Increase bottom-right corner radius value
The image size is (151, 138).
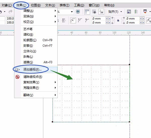pyautogui.click(x=143, y=23)
